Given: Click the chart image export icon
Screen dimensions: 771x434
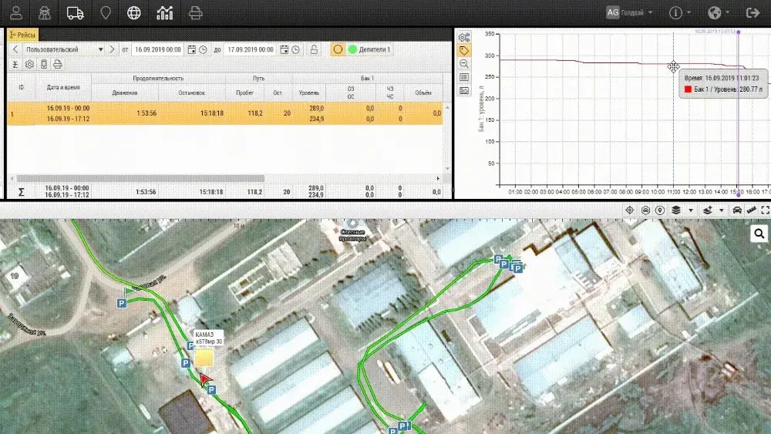Looking at the screenshot, I should 463,90.
